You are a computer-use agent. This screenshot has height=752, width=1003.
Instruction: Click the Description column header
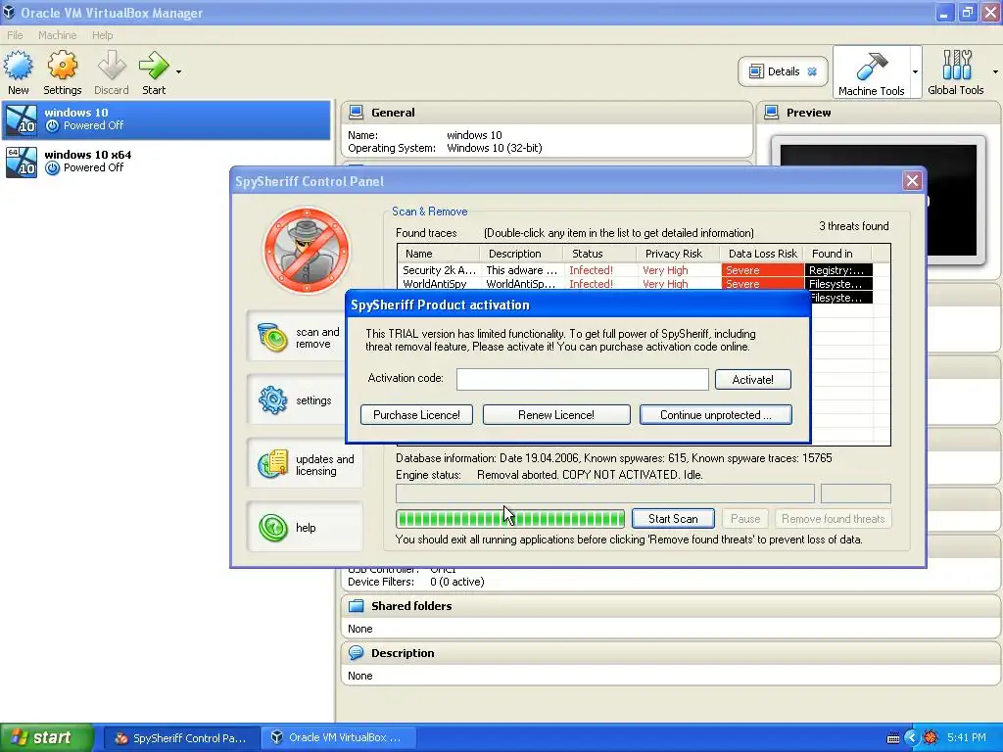[x=521, y=254]
